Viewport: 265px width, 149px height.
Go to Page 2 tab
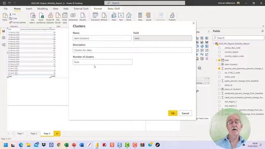(x=34, y=133)
